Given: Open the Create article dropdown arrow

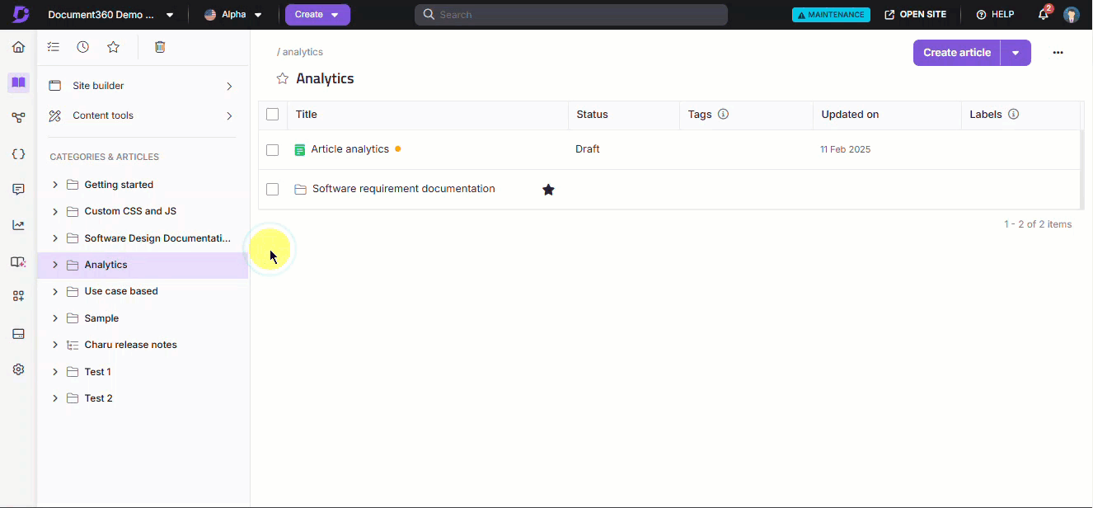Looking at the screenshot, I should (1016, 53).
